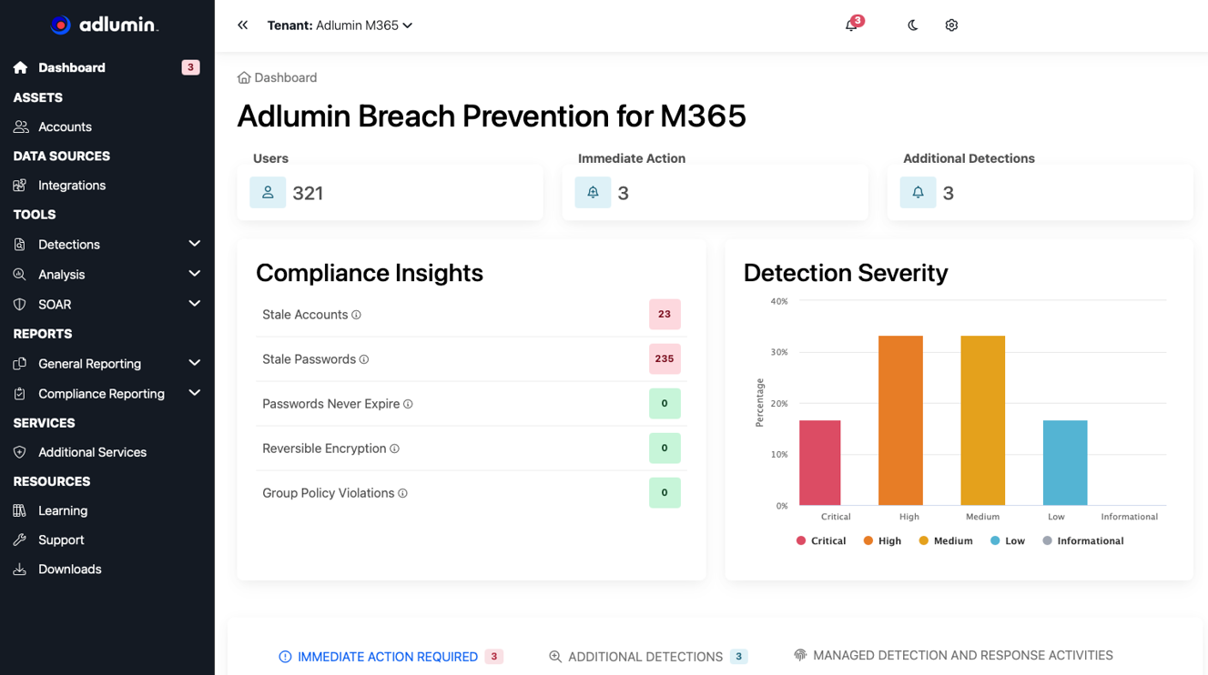Image resolution: width=1208 pixels, height=675 pixels.
Task: Toggle the Low legend series
Action: pyautogui.click(x=1007, y=540)
